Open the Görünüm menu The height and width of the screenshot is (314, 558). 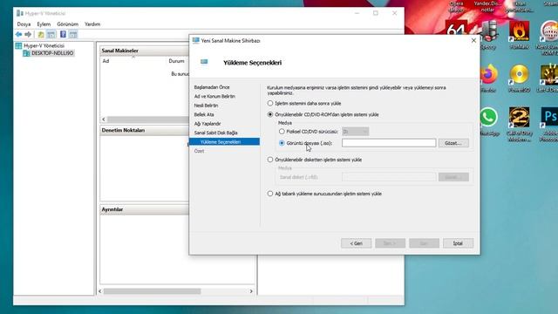[x=68, y=24]
